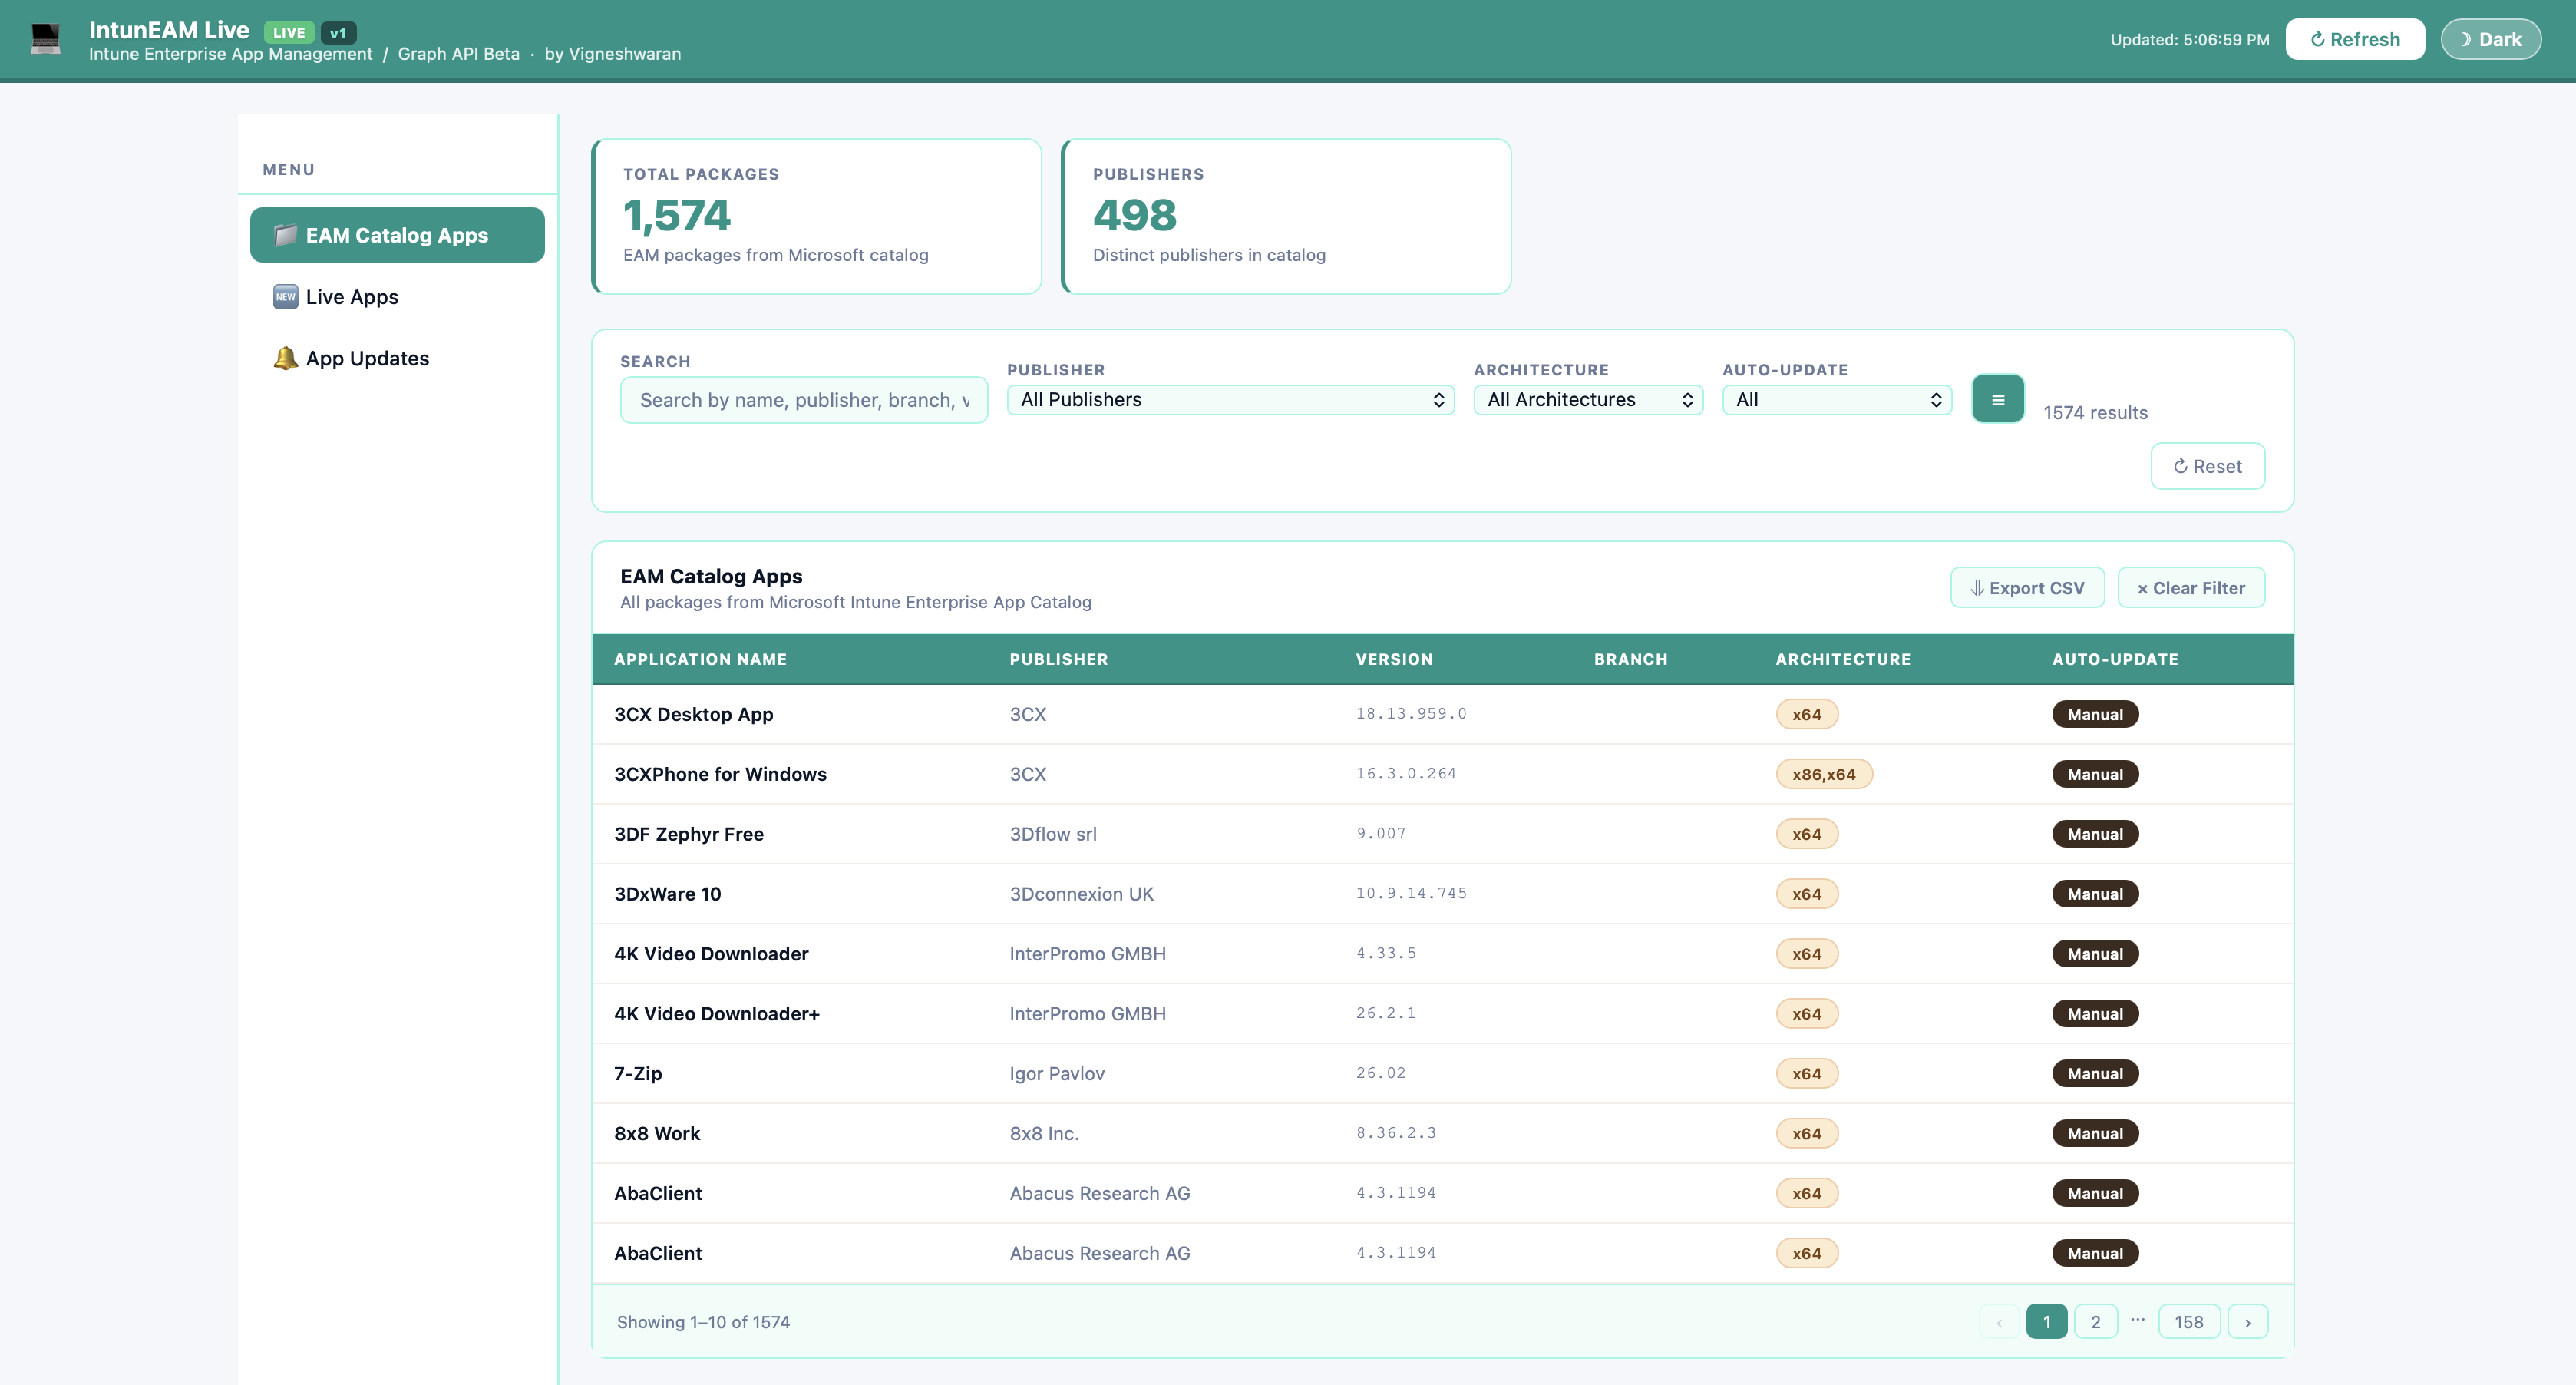Screen dimensions: 2576x1385
Task: Click x64 badge in 7-Zip row
Action: tap(1806, 1074)
